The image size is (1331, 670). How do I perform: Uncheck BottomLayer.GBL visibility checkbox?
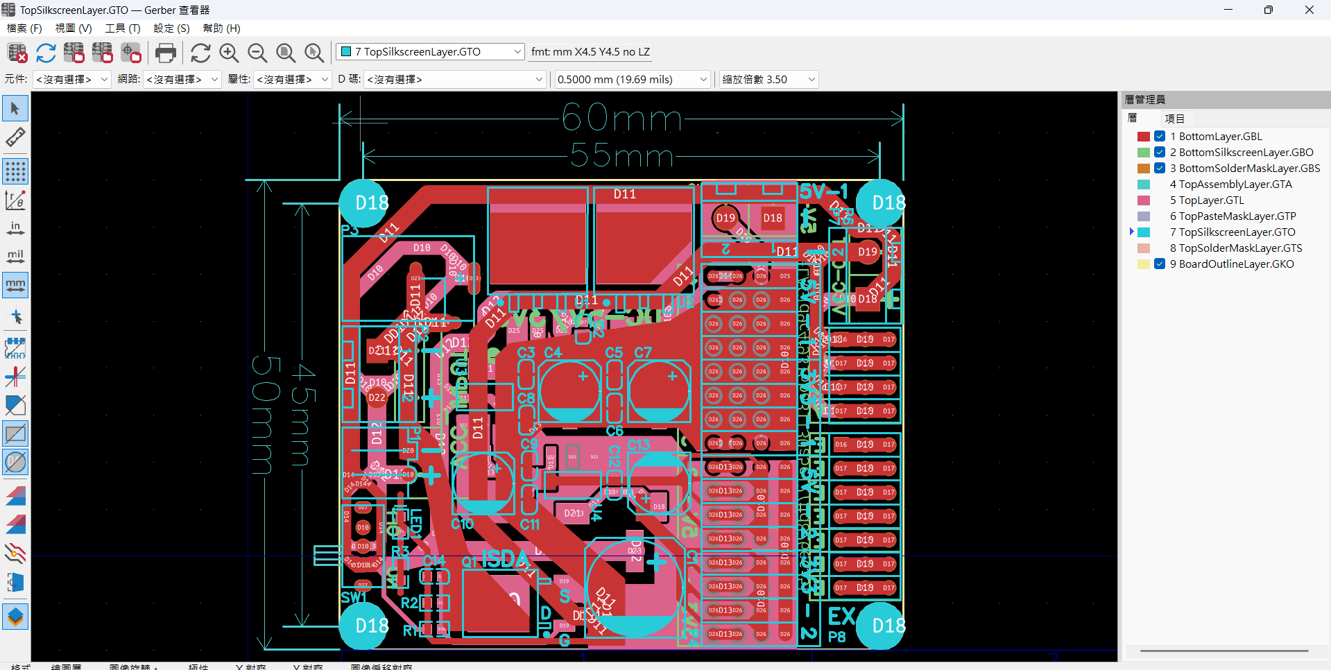pyautogui.click(x=1160, y=137)
